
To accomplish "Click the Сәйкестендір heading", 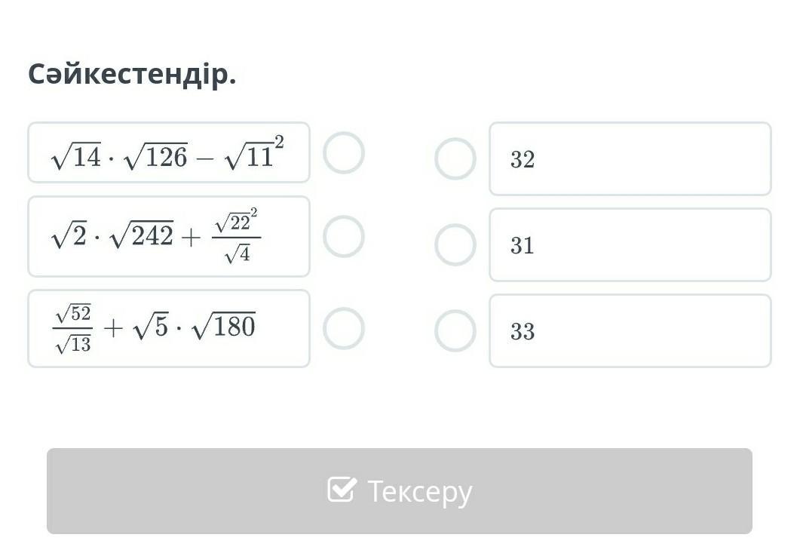I will pyautogui.click(x=133, y=74).
